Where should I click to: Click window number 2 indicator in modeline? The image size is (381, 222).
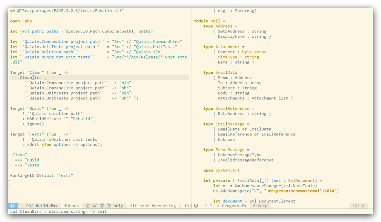[x=196, y=206]
